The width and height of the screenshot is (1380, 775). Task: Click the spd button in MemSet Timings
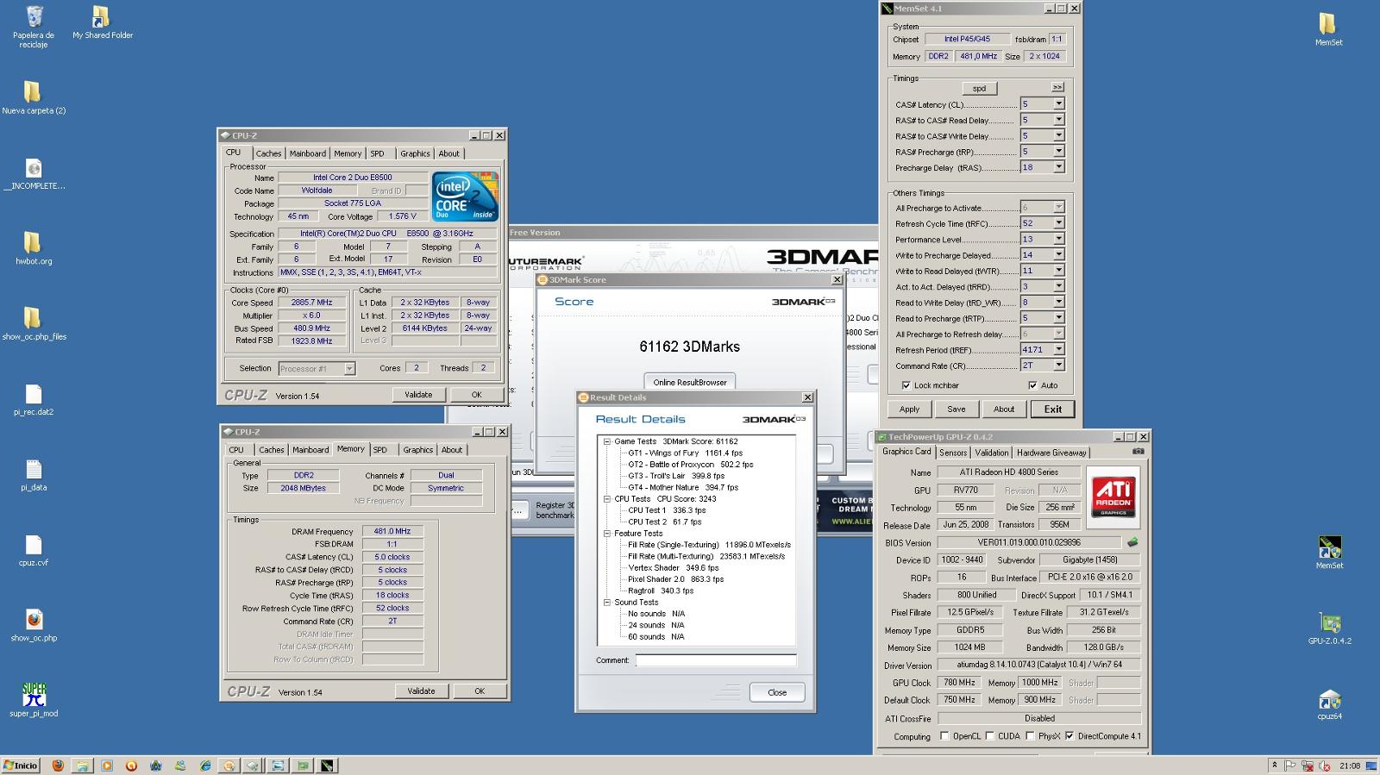coord(979,88)
